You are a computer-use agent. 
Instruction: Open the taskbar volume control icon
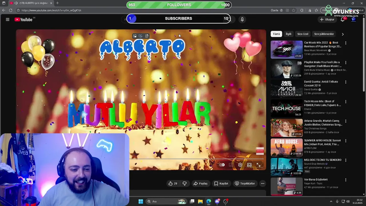348,201
